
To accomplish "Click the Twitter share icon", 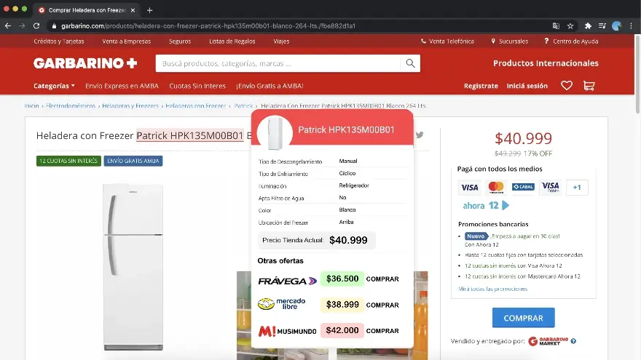I will click(420, 135).
